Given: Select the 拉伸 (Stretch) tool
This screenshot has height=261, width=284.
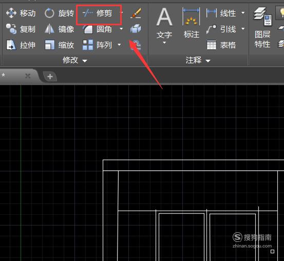Looking at the screenshot, I should [x=21, y=45].
